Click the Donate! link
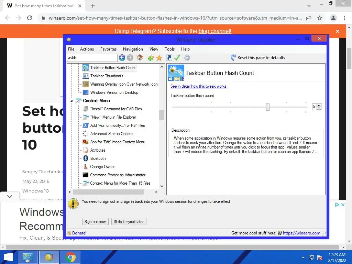 click(79, 233)
